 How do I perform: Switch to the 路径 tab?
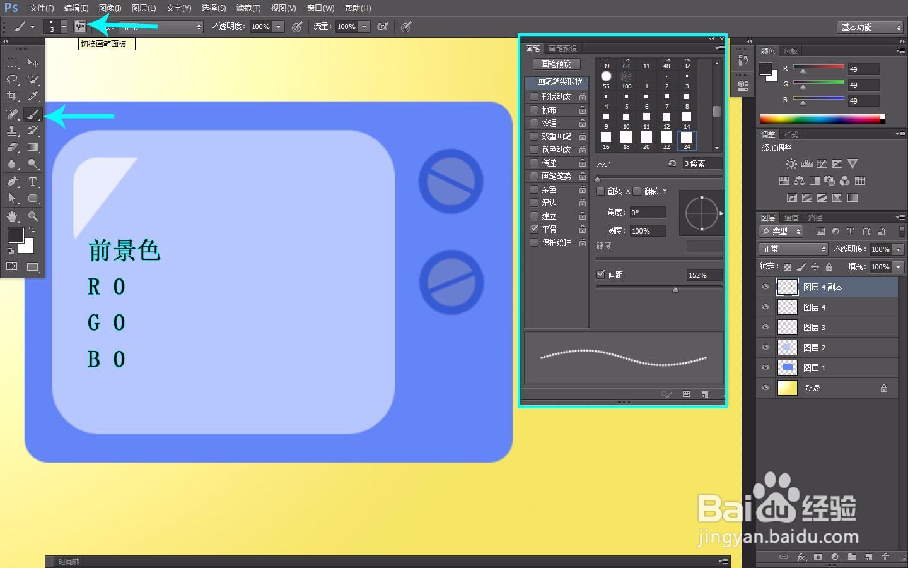[815, 218]
